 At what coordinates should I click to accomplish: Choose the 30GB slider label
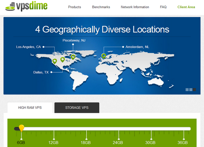(150, 143)
